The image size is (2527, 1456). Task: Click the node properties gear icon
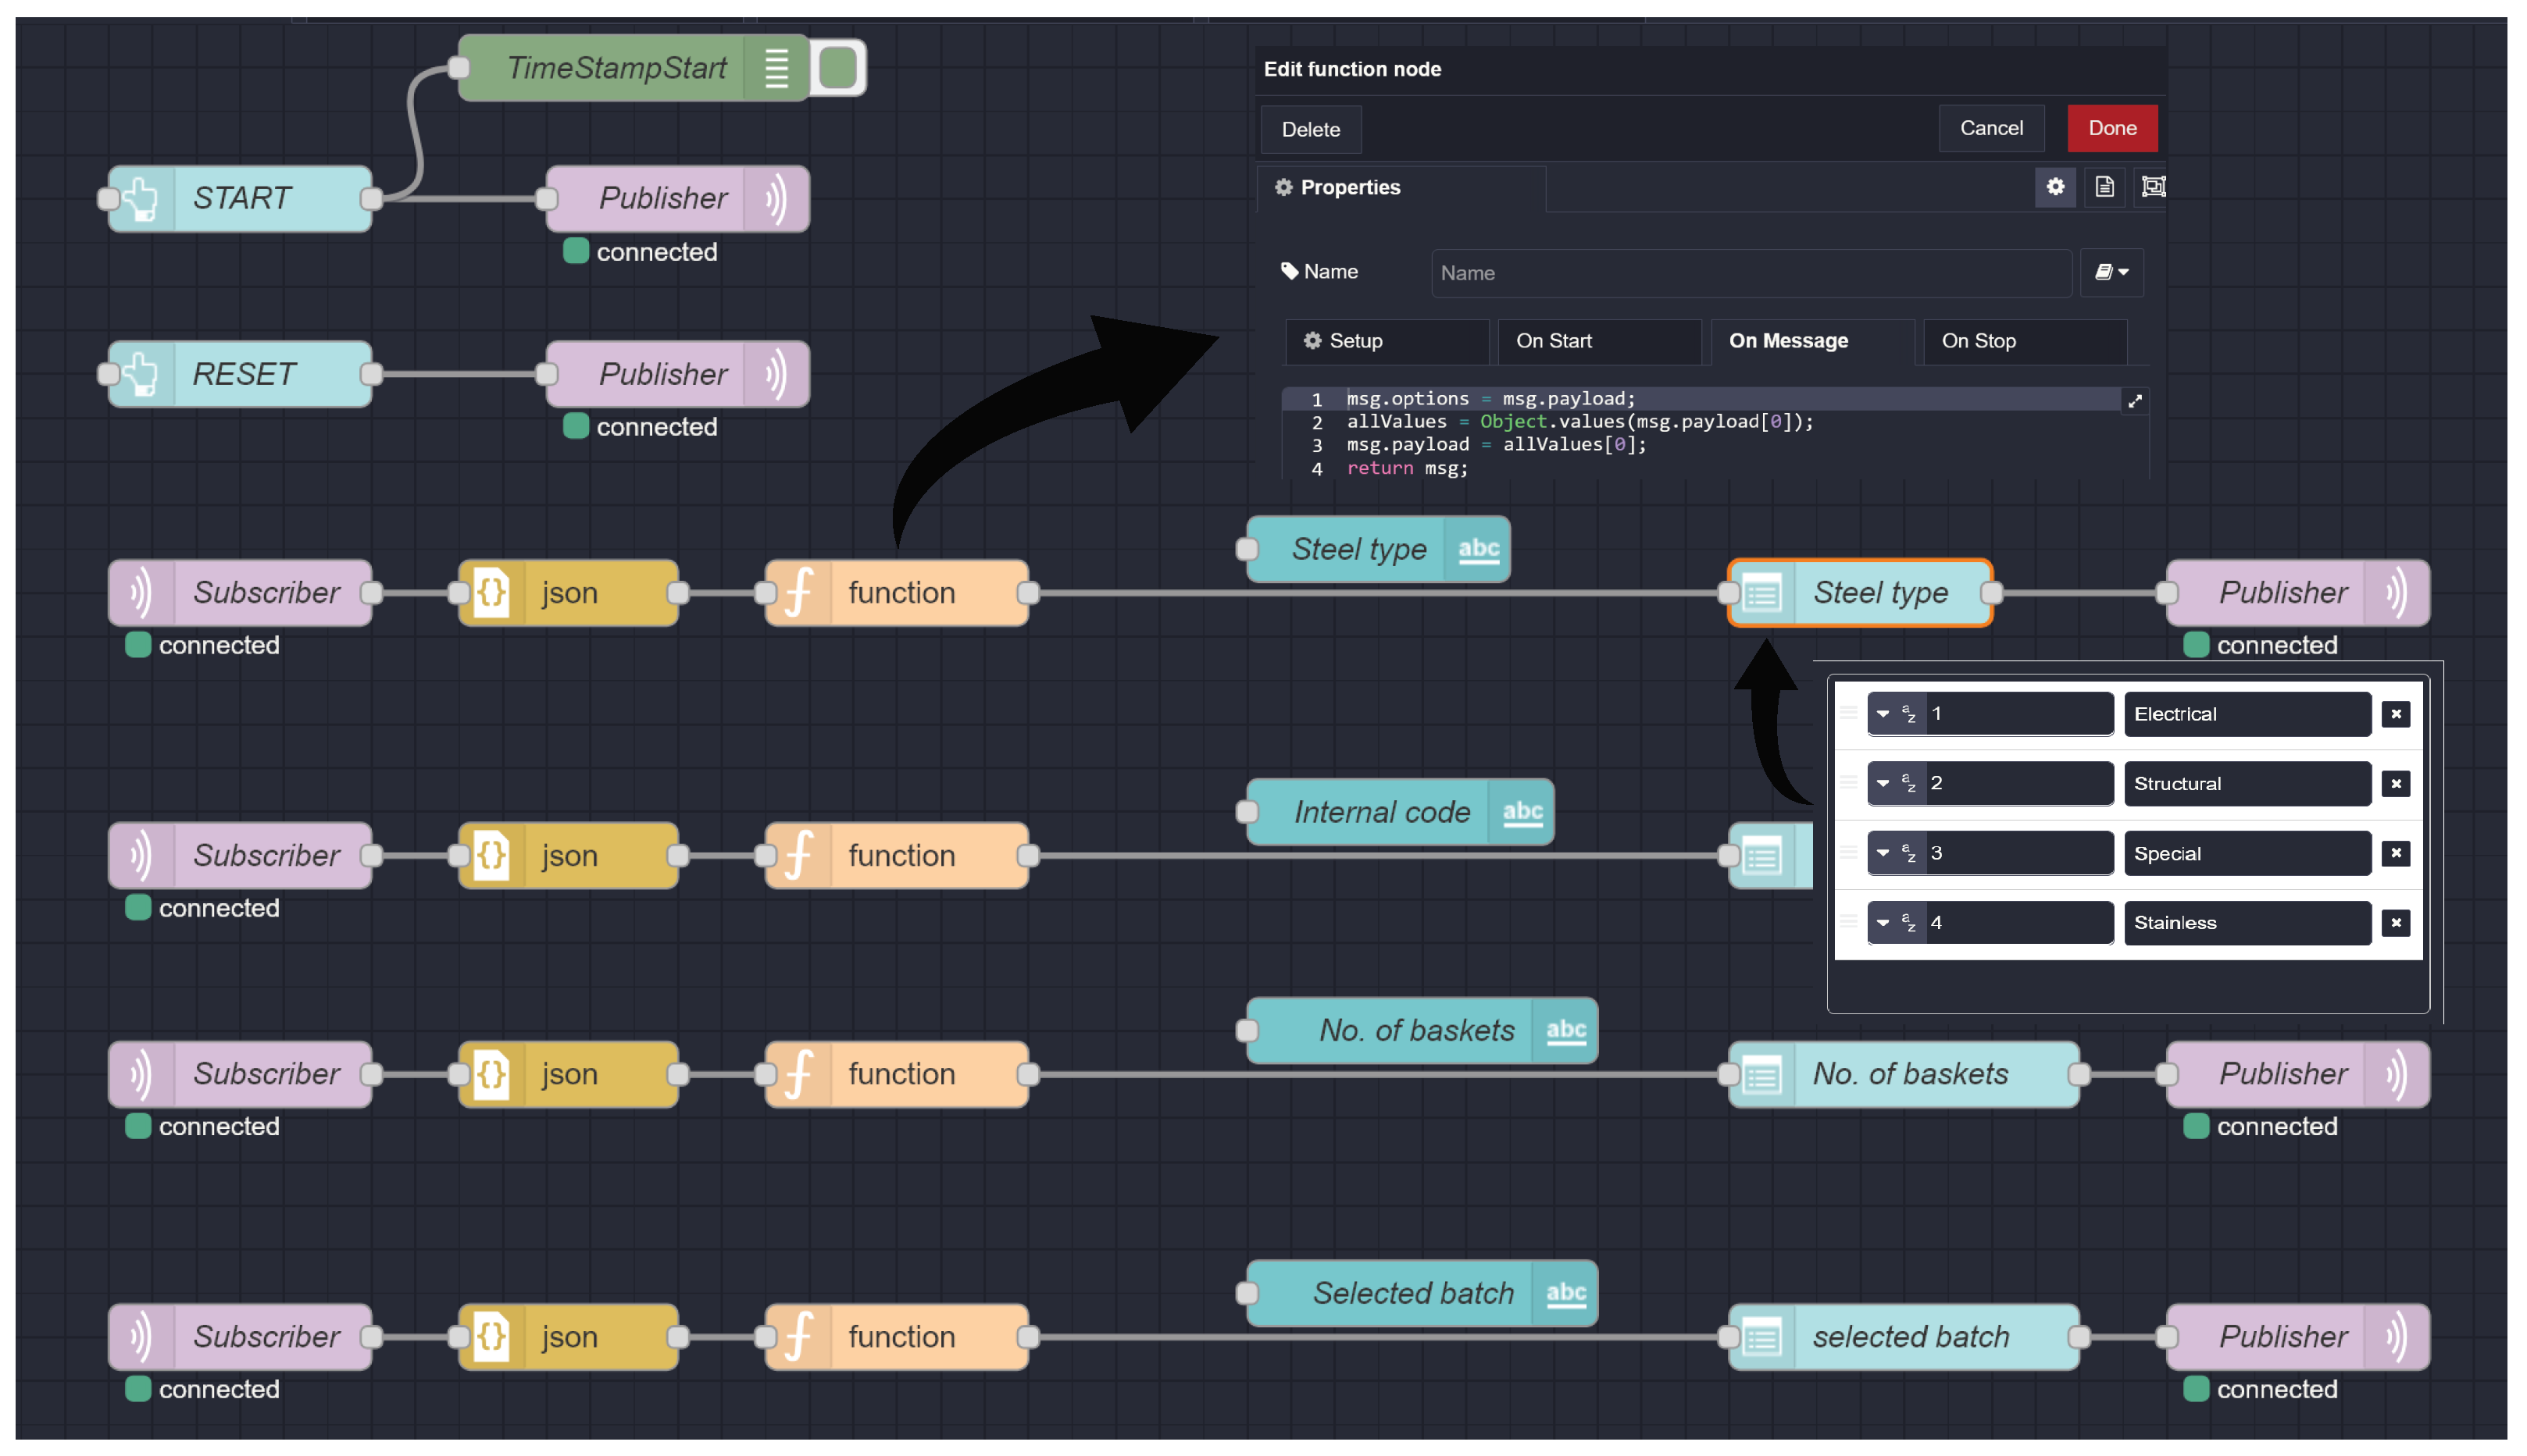pyautogui.click(x=2055, y=187)
